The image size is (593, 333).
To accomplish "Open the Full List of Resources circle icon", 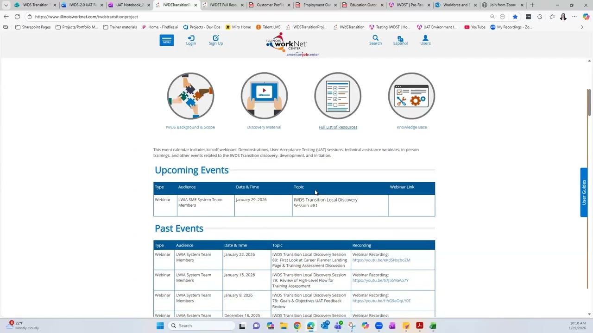I will 338,96.
